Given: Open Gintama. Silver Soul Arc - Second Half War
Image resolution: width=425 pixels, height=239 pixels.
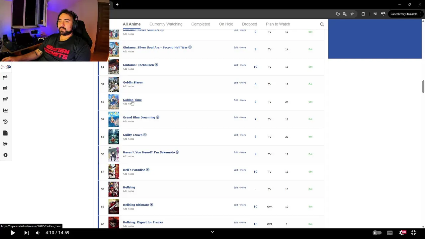Looking at the screenshot, I should tap(155, 47).
